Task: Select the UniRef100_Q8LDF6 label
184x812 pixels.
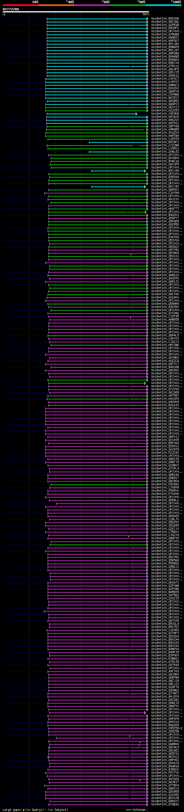Action: (x=165, y=69)
